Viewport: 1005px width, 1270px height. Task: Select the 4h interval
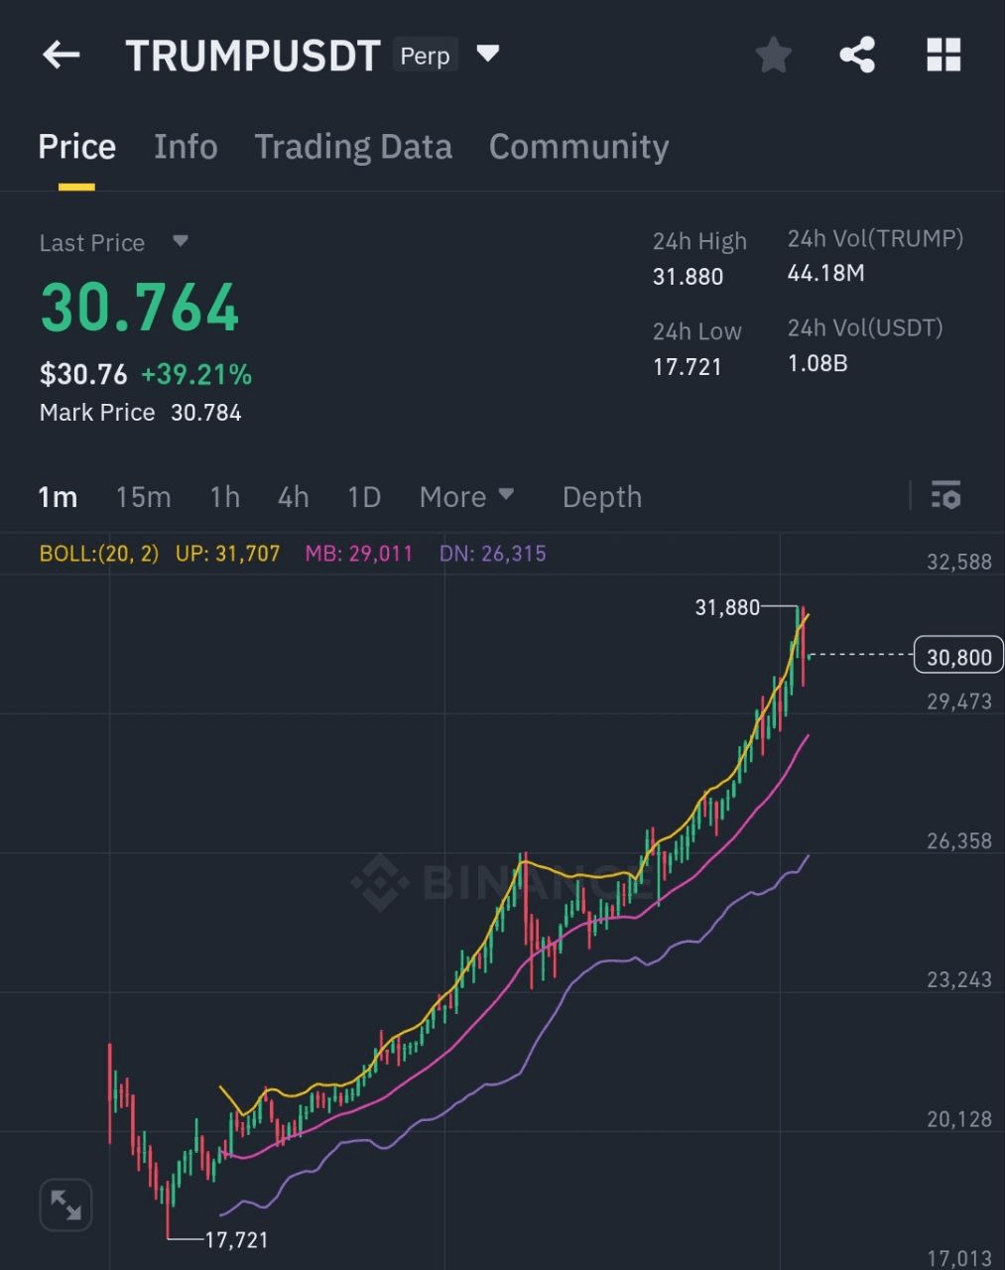click(293, 496)
